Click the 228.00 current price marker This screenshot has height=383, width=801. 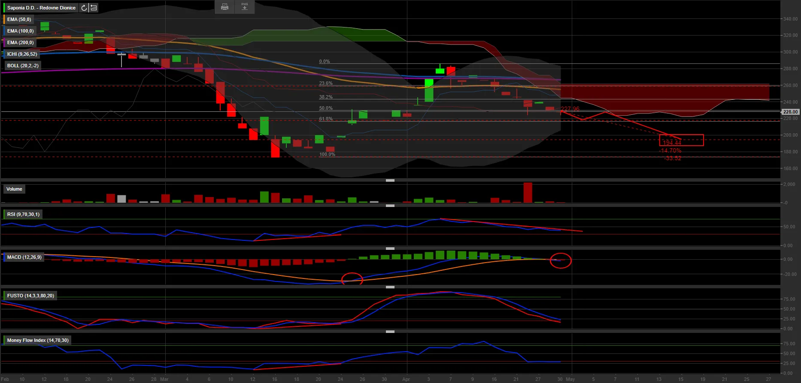pos(790,112)
